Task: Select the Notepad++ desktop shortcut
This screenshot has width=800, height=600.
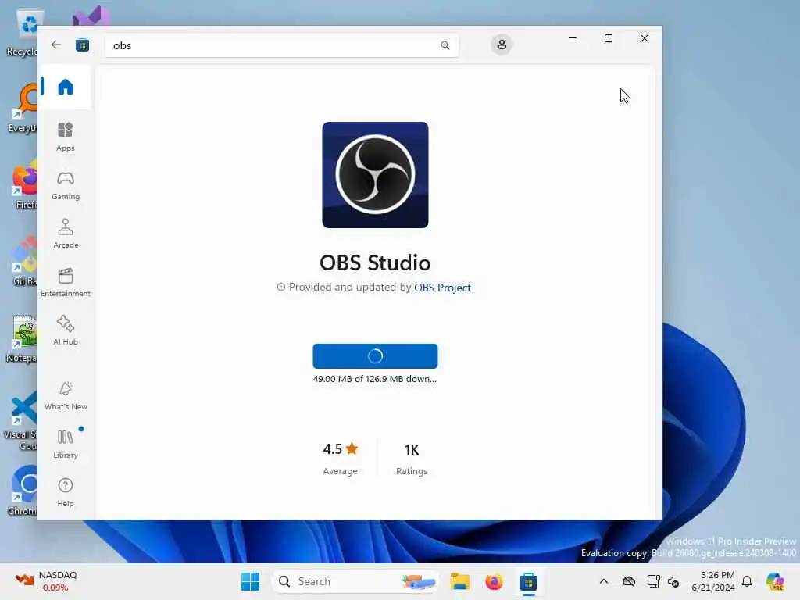Action: 23,339
